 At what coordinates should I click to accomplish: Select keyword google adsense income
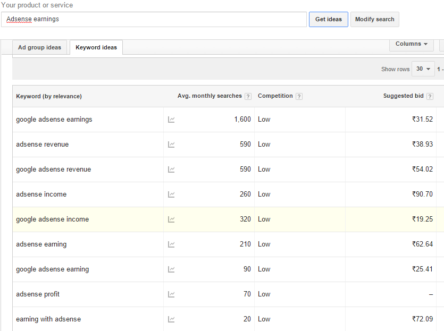click(x=53, y=219)
